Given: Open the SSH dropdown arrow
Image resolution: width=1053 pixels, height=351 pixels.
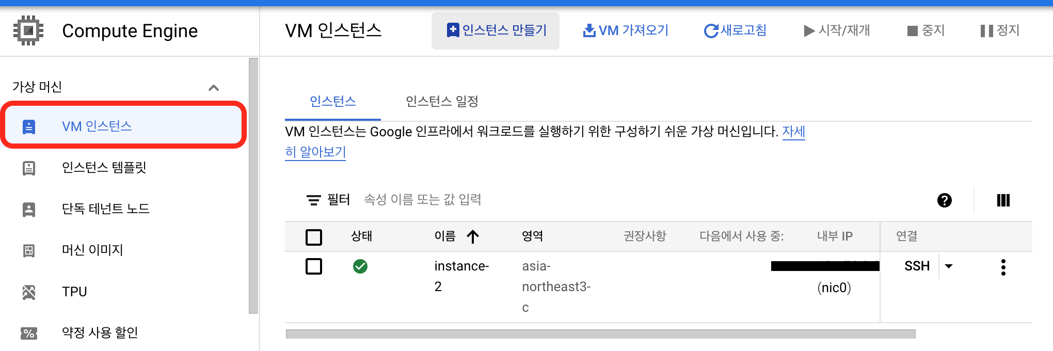Looking at the screenshot, I should click(949, 266).
